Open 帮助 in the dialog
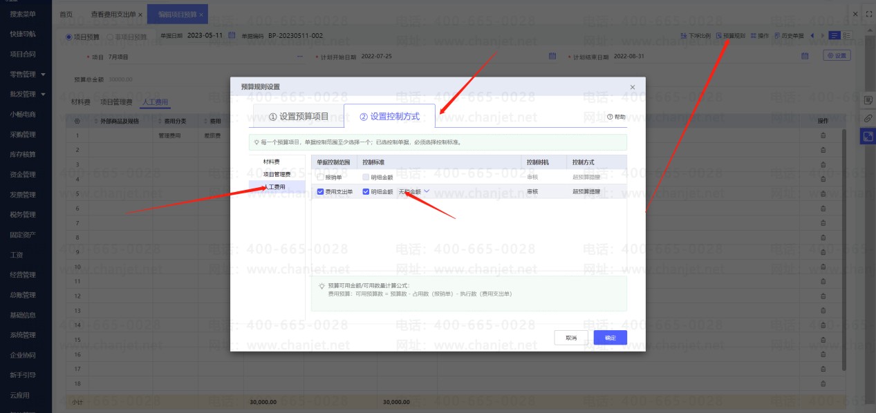 click(616, 117)
